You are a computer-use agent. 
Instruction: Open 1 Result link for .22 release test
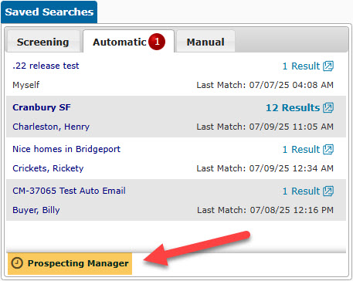click(x=301, y=66)
